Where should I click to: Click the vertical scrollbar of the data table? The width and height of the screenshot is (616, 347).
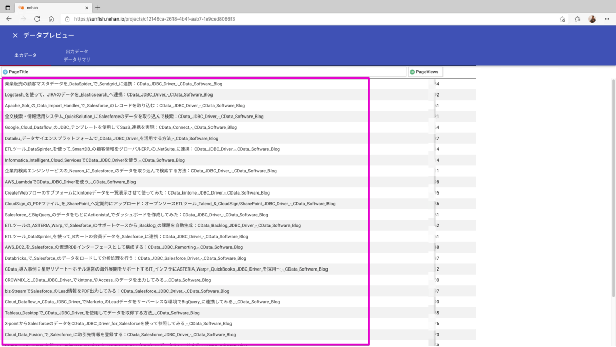[x=613, y=188]
